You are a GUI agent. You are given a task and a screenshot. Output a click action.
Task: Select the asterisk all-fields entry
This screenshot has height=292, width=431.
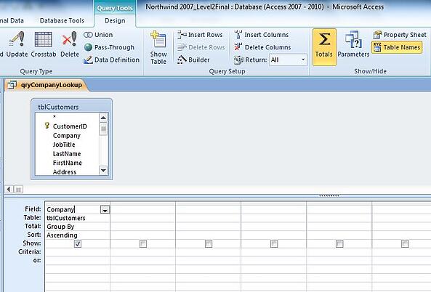[x=55, y=118]
